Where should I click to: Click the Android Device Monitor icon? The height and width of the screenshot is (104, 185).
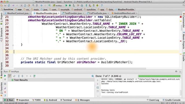[97, 5]
